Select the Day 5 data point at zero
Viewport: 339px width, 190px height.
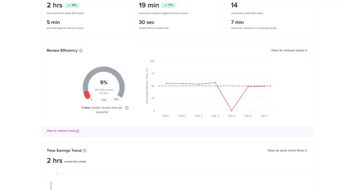click(231, 110)
